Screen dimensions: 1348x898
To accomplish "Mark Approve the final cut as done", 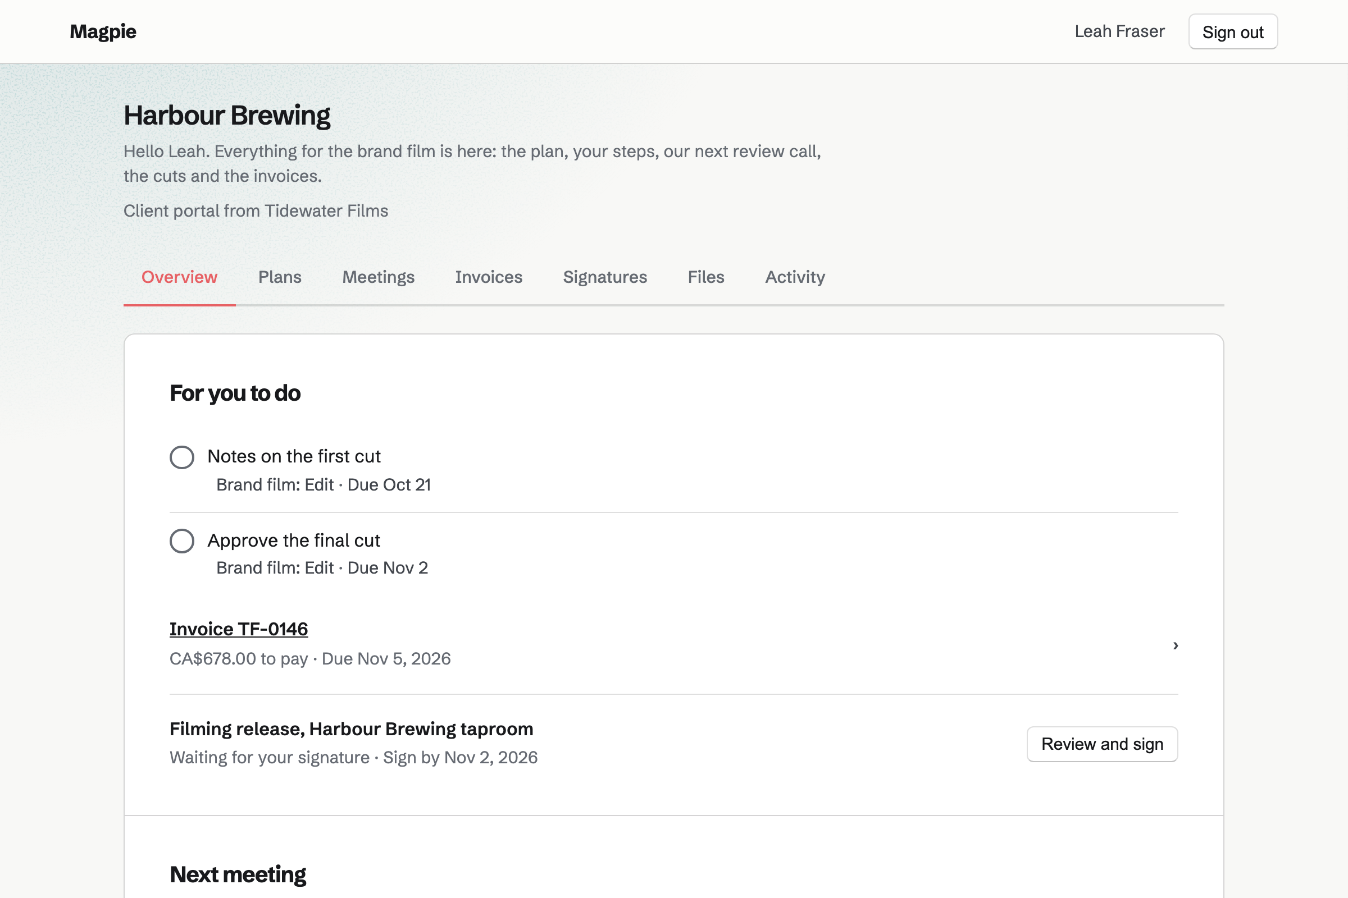I will pyautogui.click(x=181, y=540).
